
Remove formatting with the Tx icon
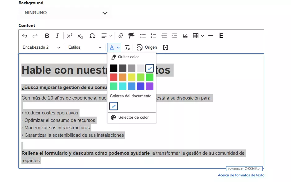127,47
